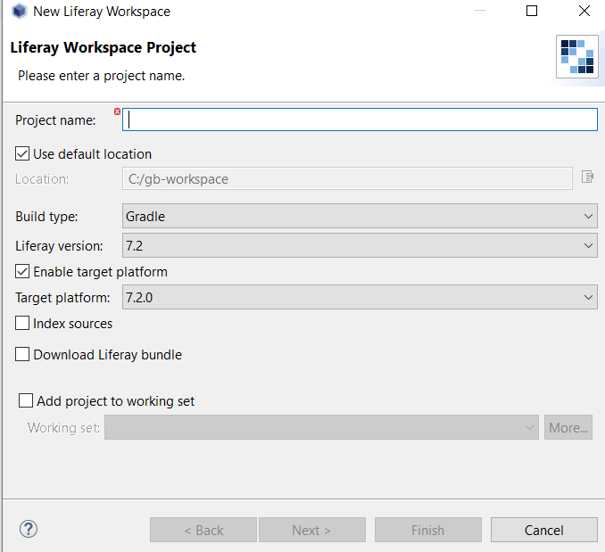Toggle the Use default location checkbox
The height and width of the screenshot is (552, 605).
pos(22,153)
